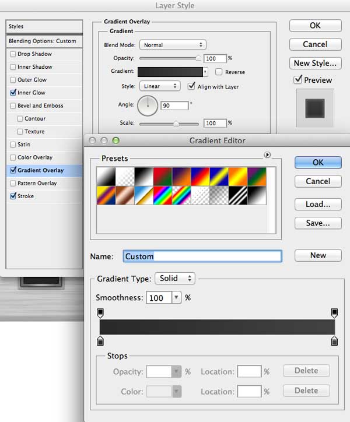350x422 pixels.
Task: Uncheck the Inner Glow checkbox
Action: (x=13, y=93)
